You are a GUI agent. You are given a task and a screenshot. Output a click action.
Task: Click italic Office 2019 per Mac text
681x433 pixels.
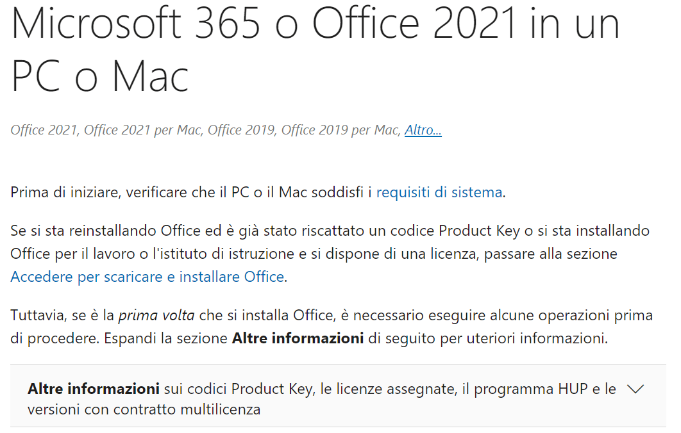pos(340,130)
